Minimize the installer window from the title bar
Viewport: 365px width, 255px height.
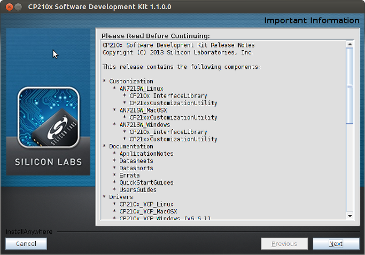click(18, 7)
